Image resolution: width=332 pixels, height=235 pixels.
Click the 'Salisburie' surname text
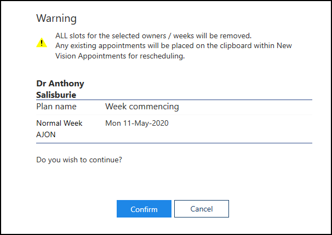[x=56, y=95]
